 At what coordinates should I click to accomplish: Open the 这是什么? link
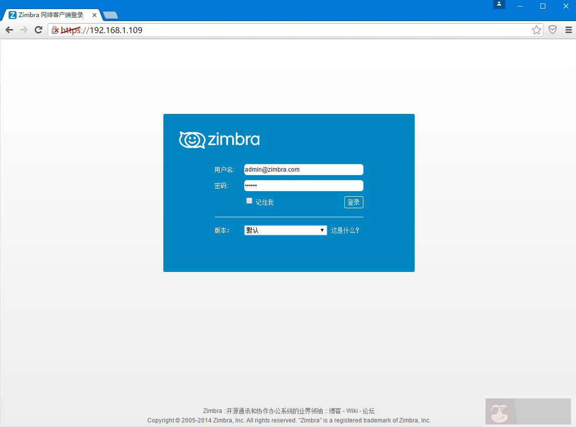(x=345, y=230)
